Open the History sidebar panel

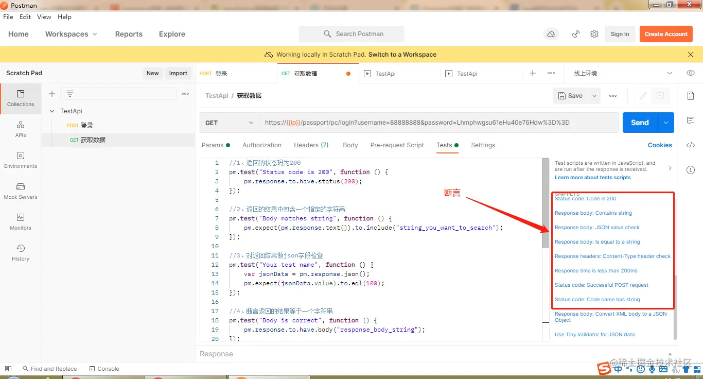pos(21,253)
